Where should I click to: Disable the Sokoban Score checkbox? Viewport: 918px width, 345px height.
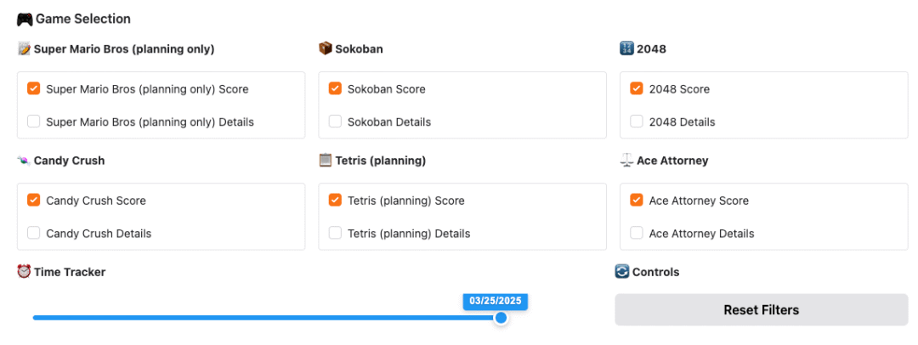[335, 88]
